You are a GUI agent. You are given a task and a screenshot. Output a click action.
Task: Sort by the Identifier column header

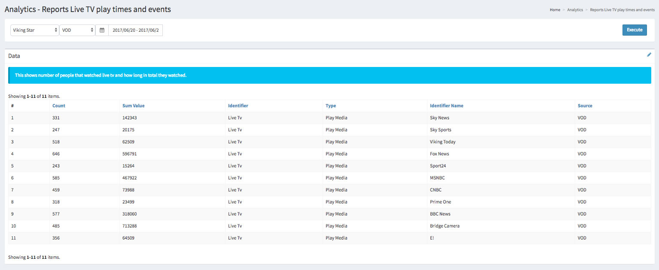point(238,106)
